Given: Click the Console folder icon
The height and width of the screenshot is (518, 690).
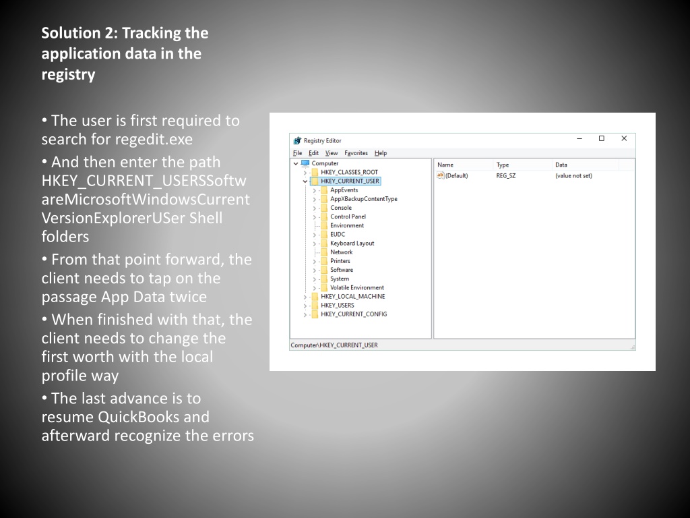Looking at the screenshot, I should (324, 208).
